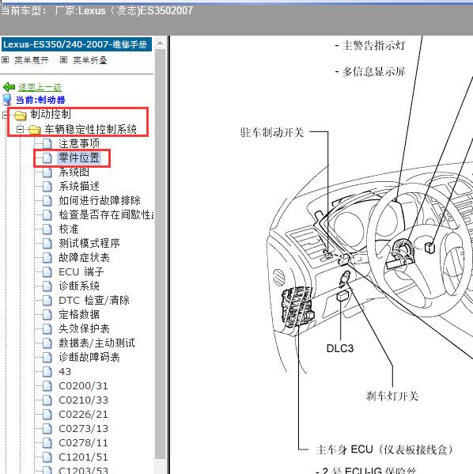Click 菜单展开 to expand the menu

(32, 60)
